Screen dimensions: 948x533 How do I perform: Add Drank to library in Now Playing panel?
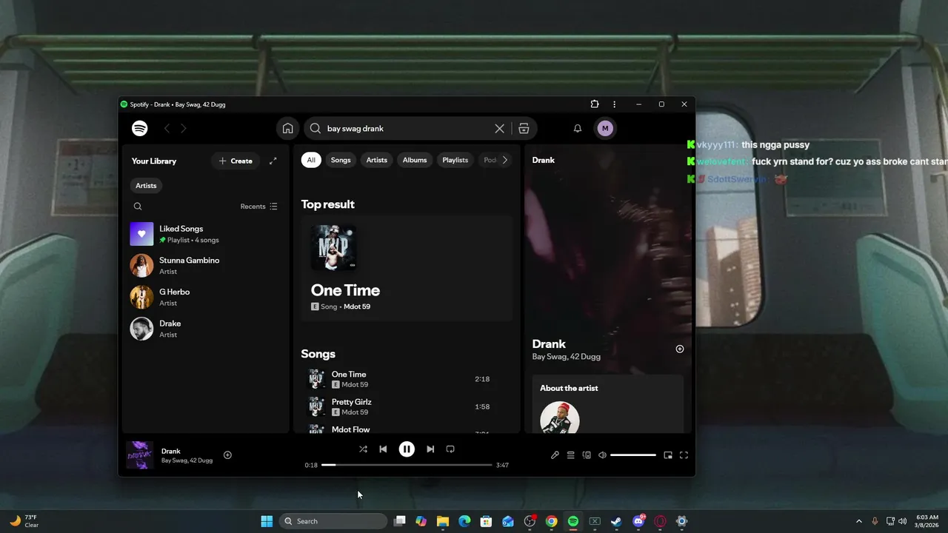[x=680, y=349]
